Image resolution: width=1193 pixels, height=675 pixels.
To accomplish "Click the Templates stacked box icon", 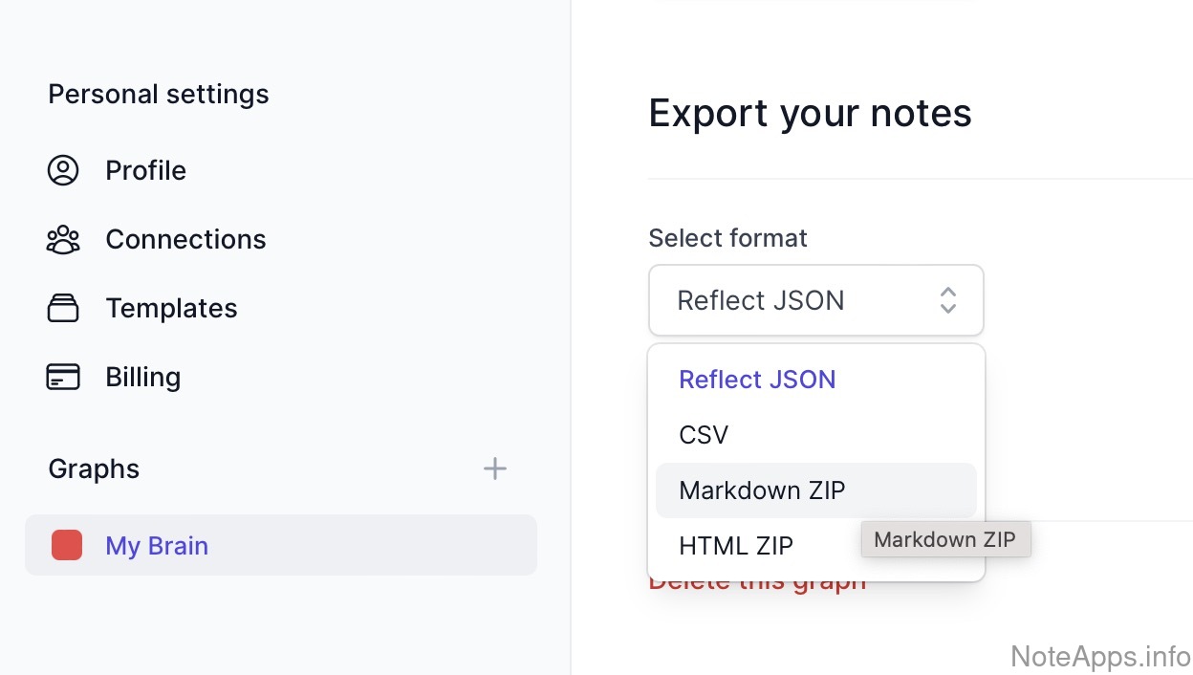I will pyautogui.click(x=63, y=308).
